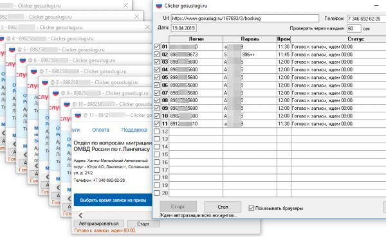Click 'Отдел по вопросам миграции' heading in window 11
Viewport: 386px width, 237px height.
[113, 143]
